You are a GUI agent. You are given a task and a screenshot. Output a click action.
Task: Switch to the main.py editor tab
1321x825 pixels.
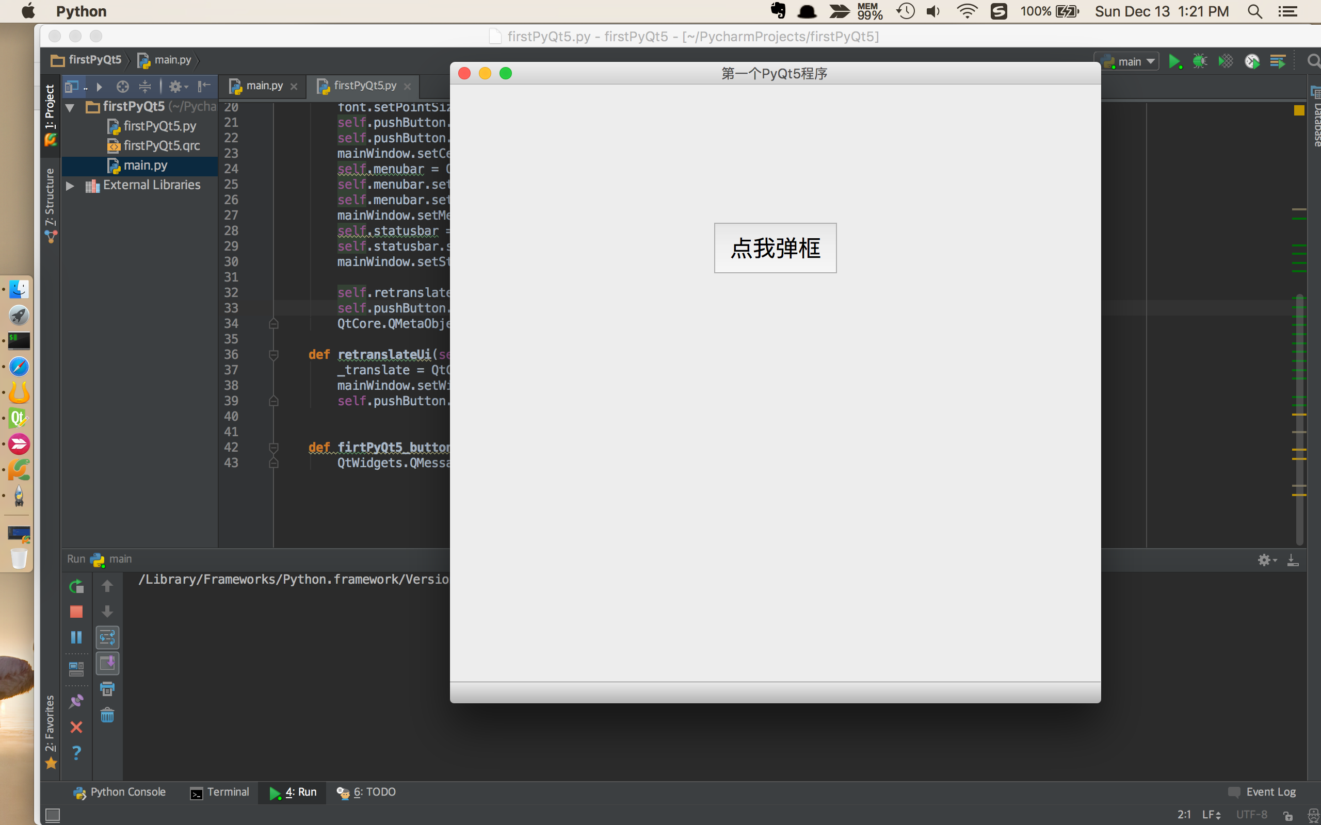click(x=264, y=86)
